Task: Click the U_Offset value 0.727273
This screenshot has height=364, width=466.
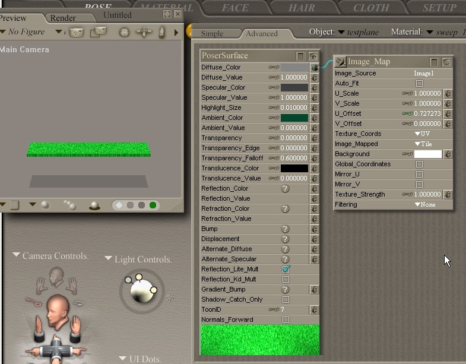Action: (x=427, y=113)
